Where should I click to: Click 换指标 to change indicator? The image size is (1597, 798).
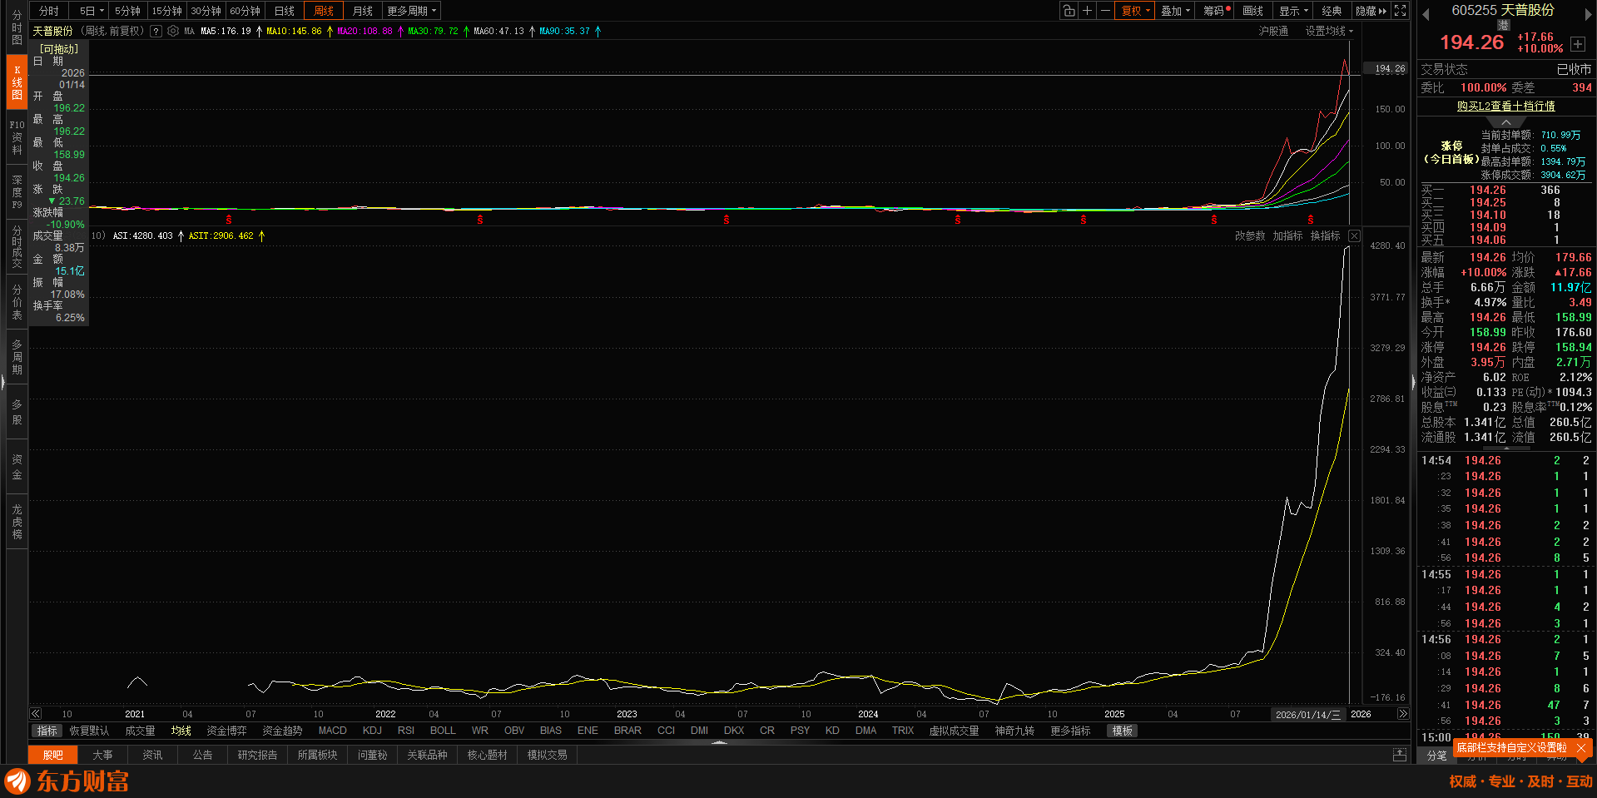[x=1325, y=236]
